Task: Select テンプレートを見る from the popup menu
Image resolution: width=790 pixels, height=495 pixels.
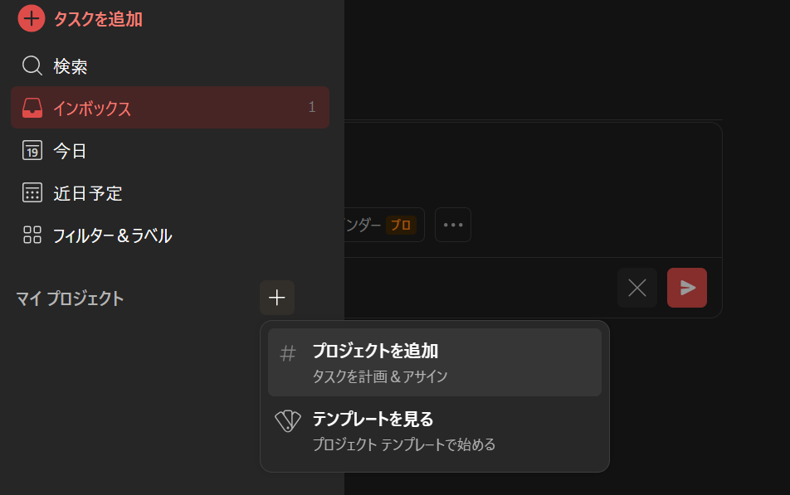Action: click(x=435, y=431)
